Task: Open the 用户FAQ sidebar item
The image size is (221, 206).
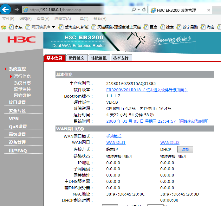Action: (x=18, y=151)
